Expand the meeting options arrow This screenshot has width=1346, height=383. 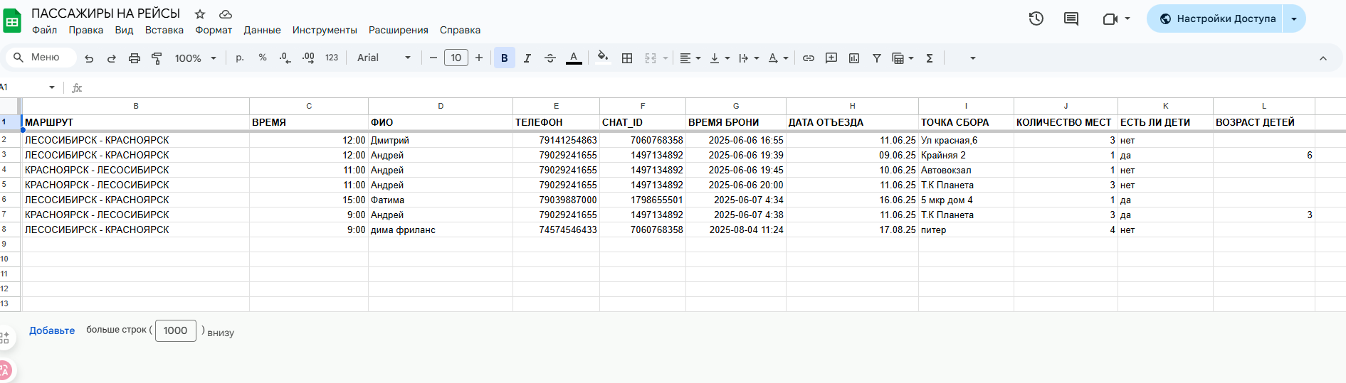click(x=1127, y=18)
